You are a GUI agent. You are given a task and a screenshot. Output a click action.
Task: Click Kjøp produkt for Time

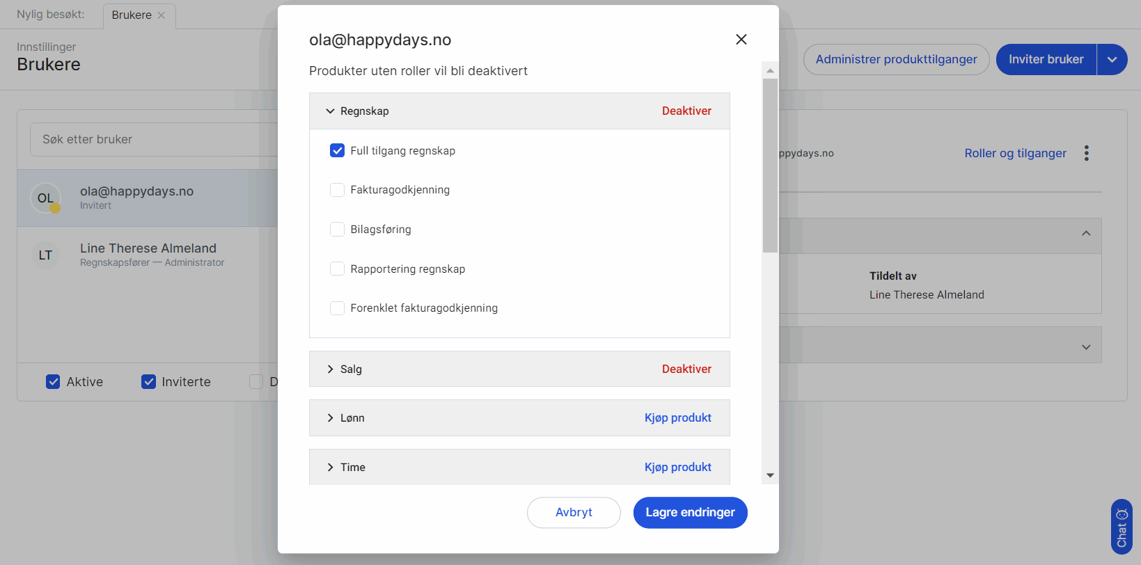677,468
